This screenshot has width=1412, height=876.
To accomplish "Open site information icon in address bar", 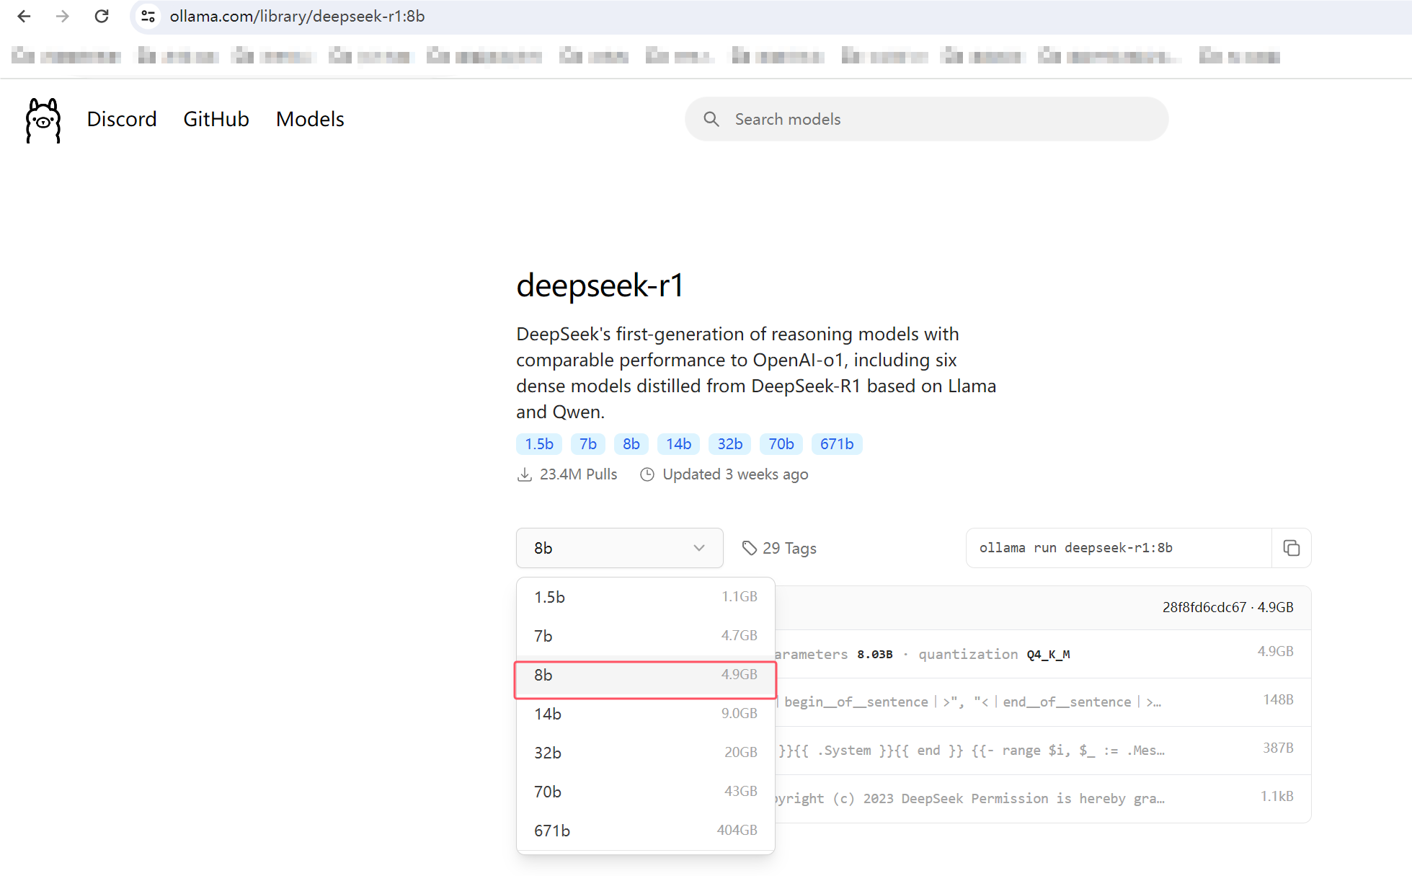I will (x=148, y=16).
